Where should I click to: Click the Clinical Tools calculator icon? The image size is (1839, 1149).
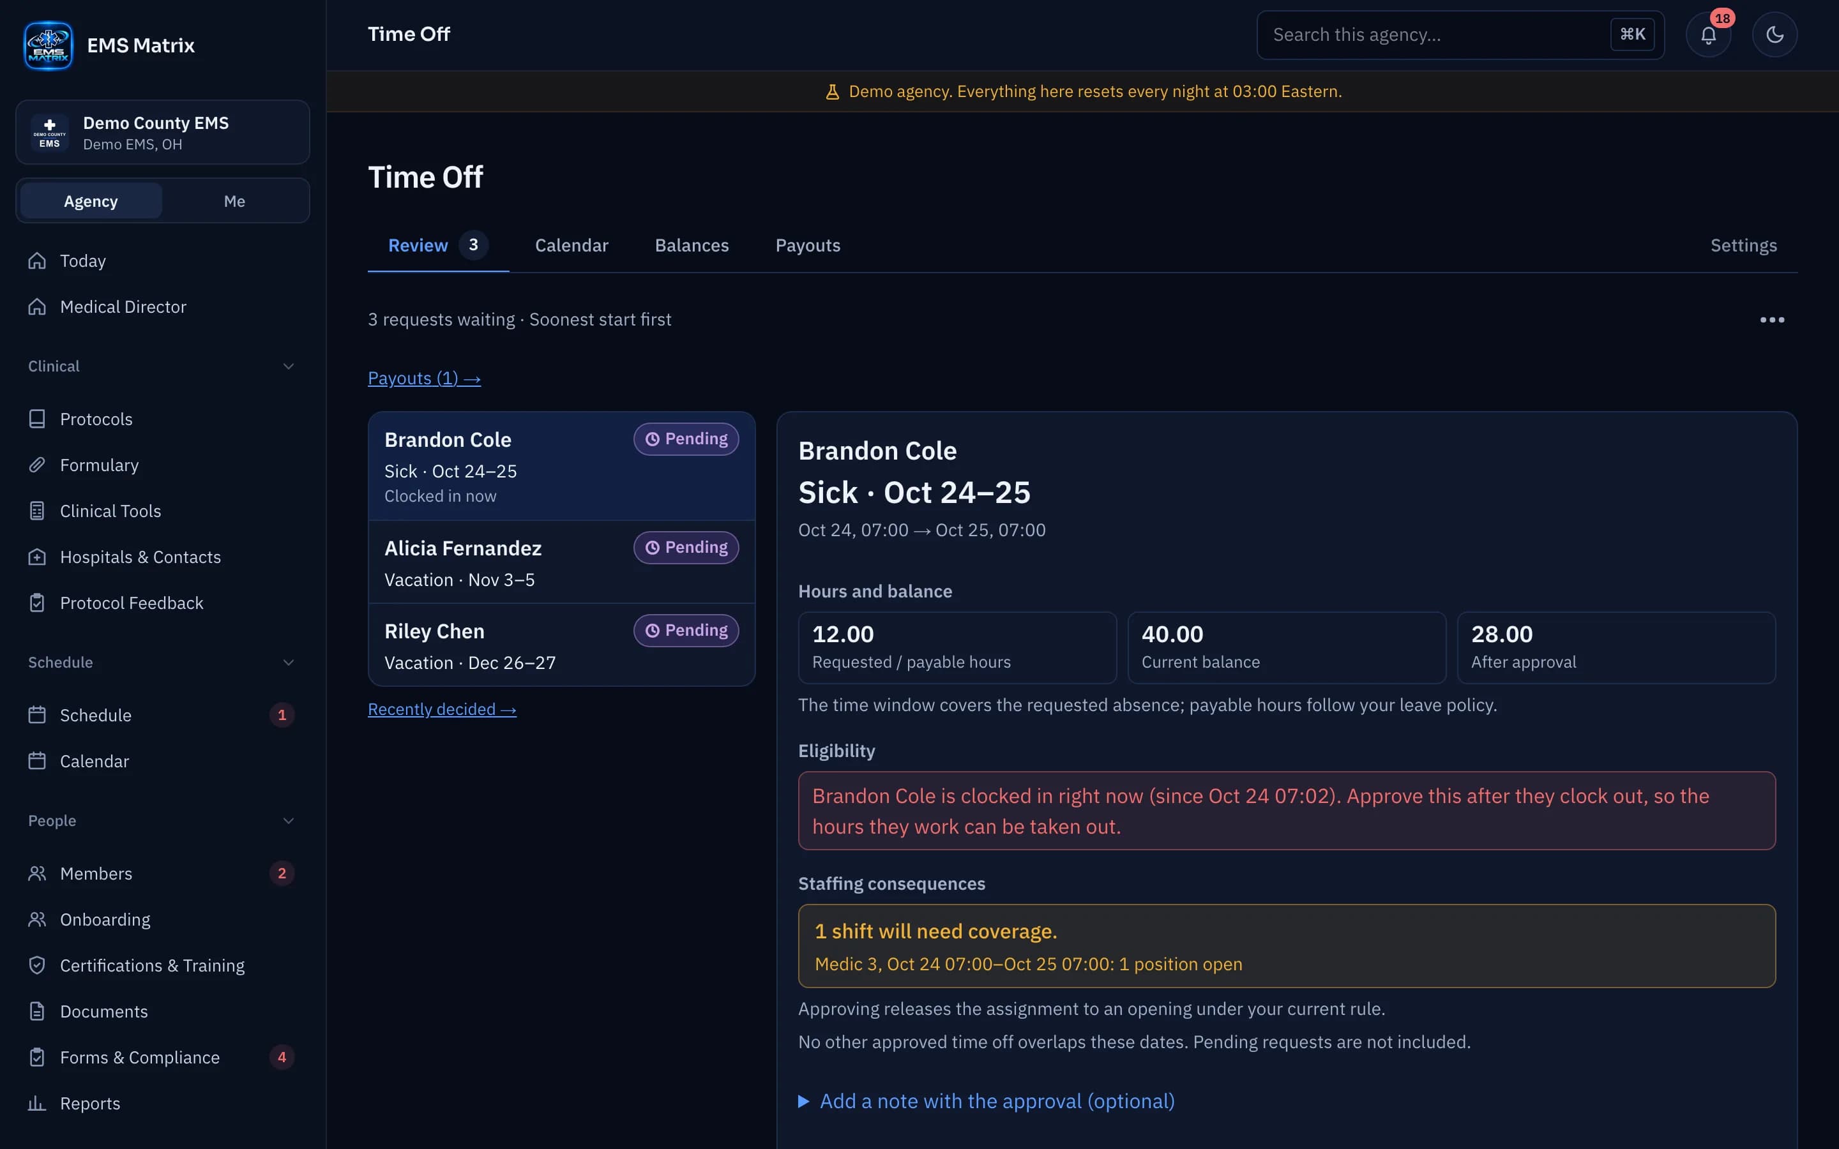[37, 511]
